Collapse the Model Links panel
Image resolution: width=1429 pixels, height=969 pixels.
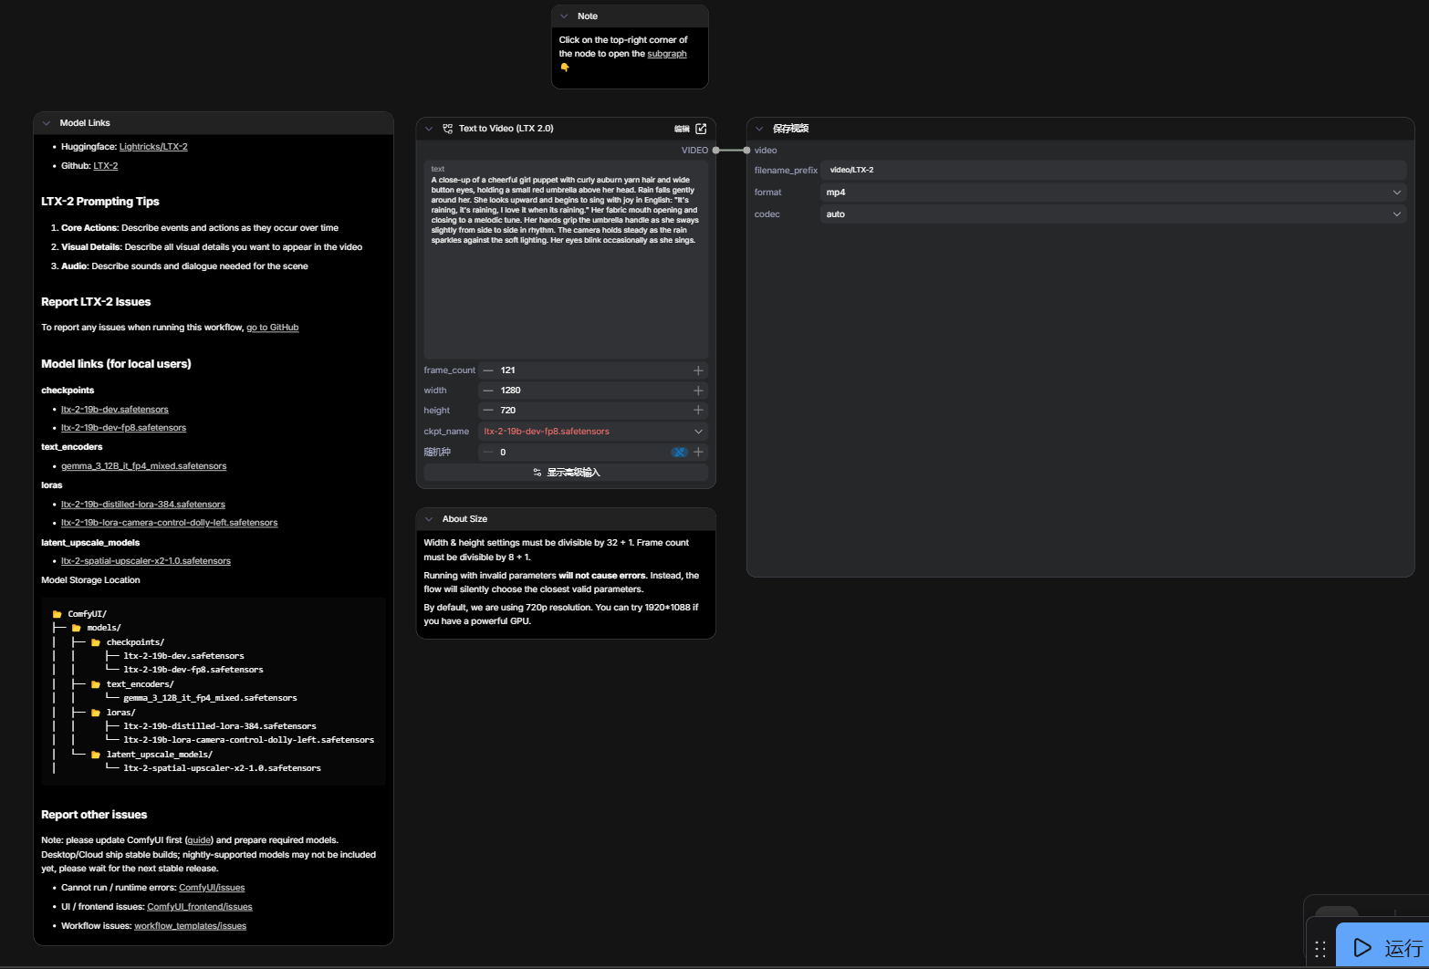tap(47, 123)
